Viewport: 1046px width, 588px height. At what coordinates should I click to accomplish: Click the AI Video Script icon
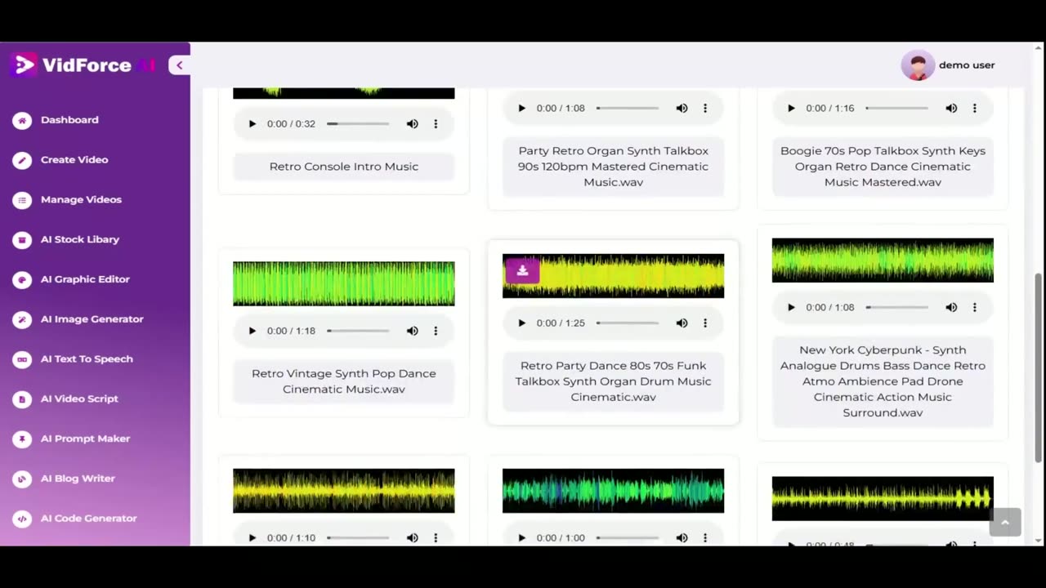coord(22,399)
